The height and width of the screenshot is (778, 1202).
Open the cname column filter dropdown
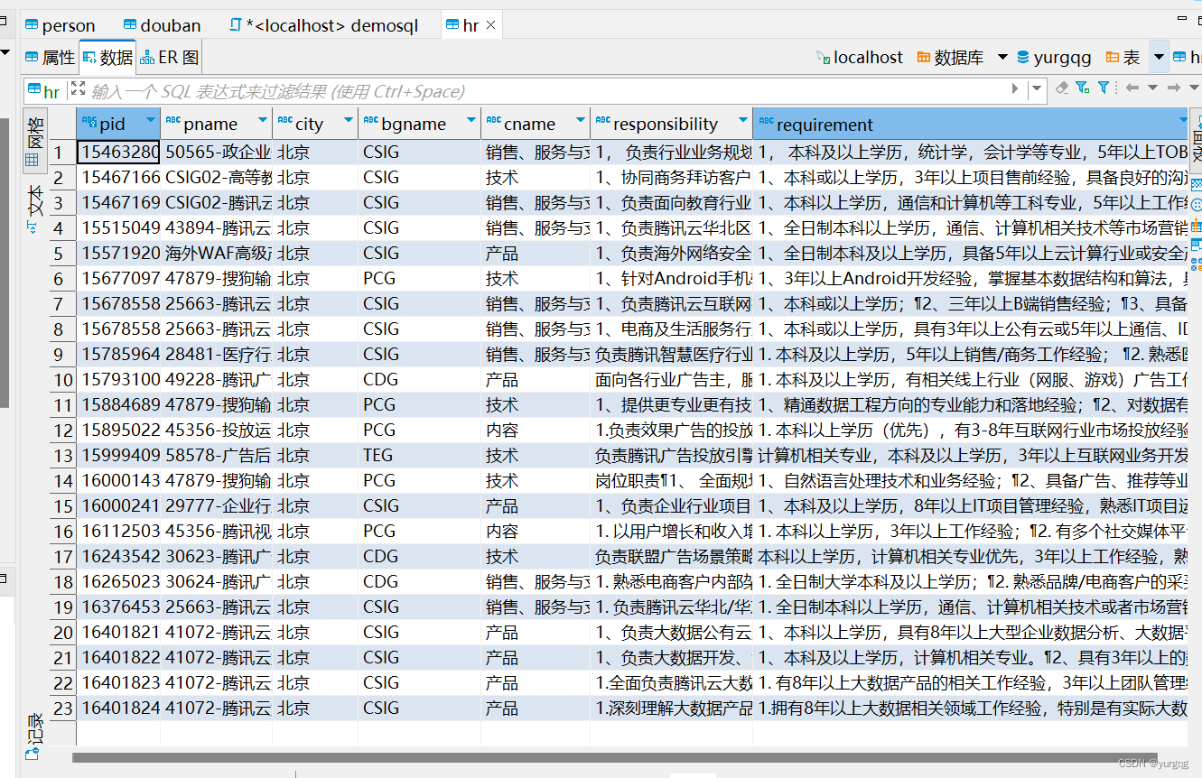point(580,121)
